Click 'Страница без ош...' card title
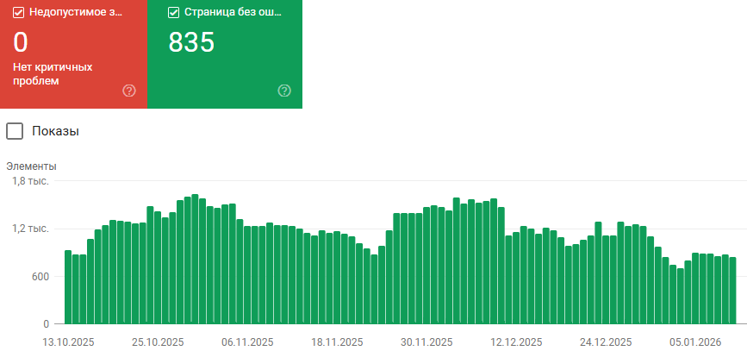The image size is (747, 351). 233,13
